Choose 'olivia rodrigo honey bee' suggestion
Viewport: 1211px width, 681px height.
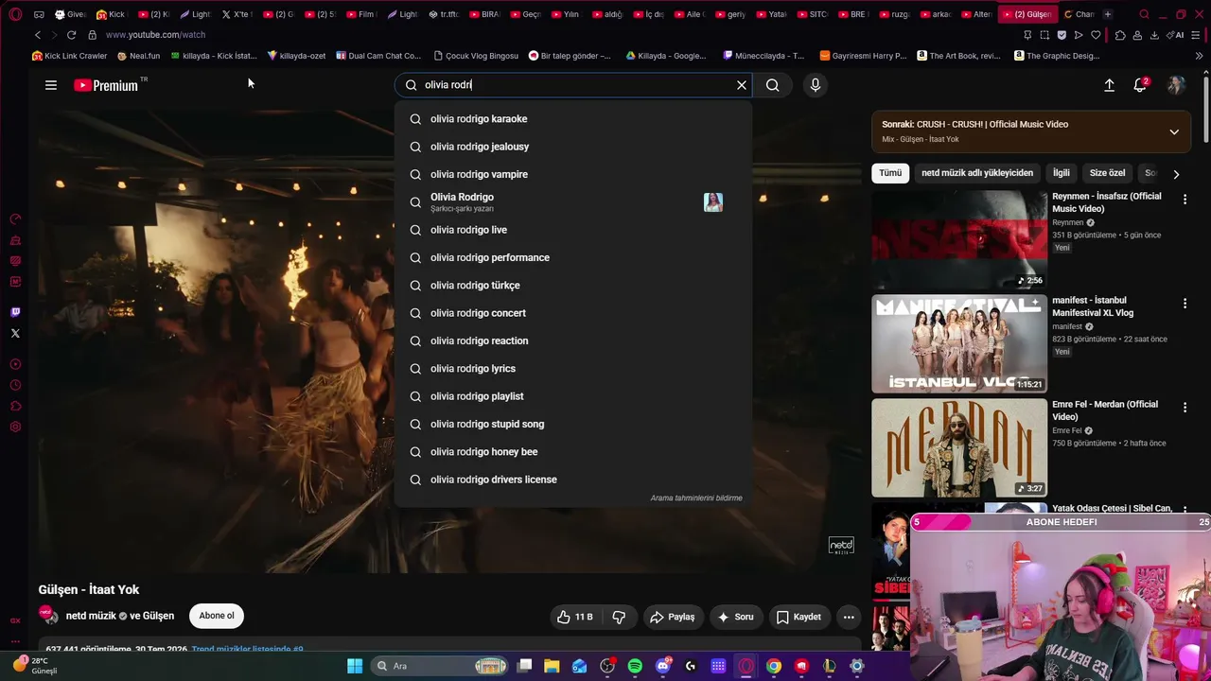(x=573, y=452)
